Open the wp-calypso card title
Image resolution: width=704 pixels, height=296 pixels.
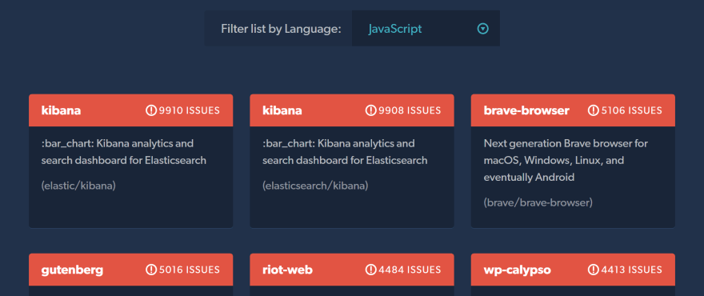pyautogui.click(x=518, y=270)
